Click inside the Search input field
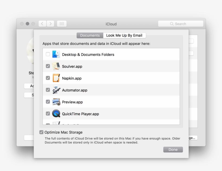Viewport: 222px width, 171px height. click(x=184, y=24)
